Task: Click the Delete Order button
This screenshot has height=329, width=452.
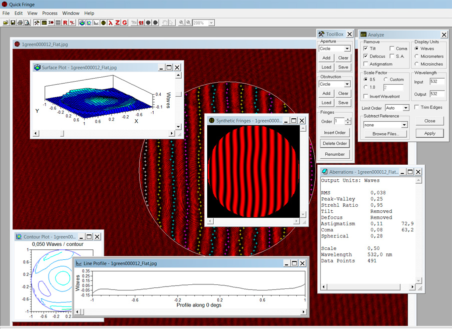Action: (x=335, y=143)
